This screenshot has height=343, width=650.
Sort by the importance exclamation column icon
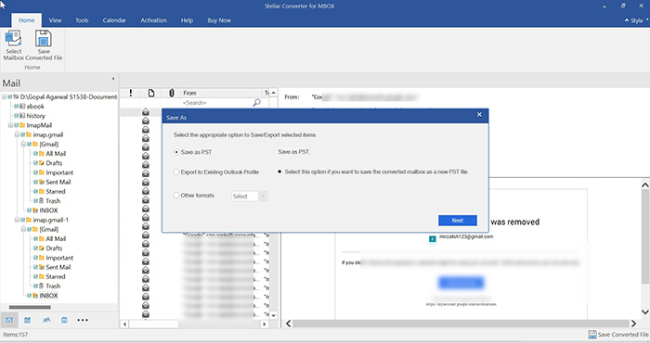point(131,93)
